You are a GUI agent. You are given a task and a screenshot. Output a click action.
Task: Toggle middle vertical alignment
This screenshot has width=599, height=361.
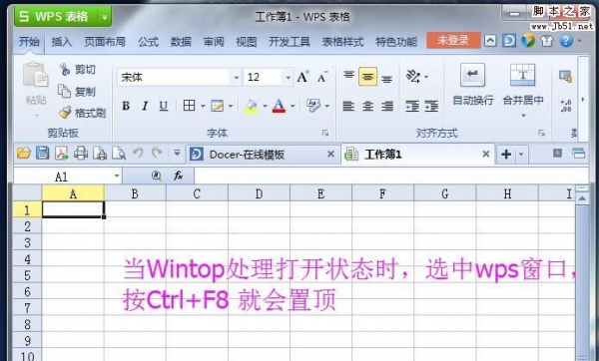click(367, 77)
